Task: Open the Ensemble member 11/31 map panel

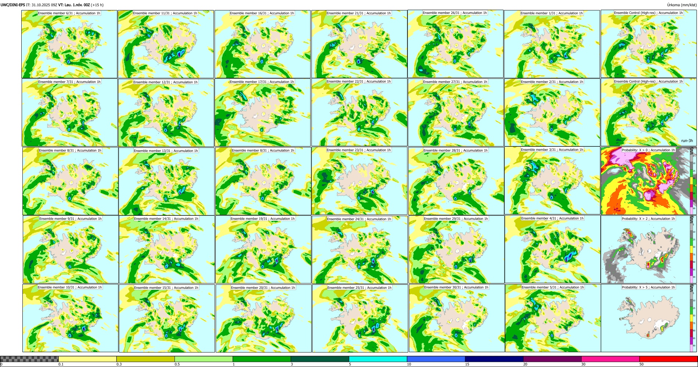Action: tap(166, 44)
